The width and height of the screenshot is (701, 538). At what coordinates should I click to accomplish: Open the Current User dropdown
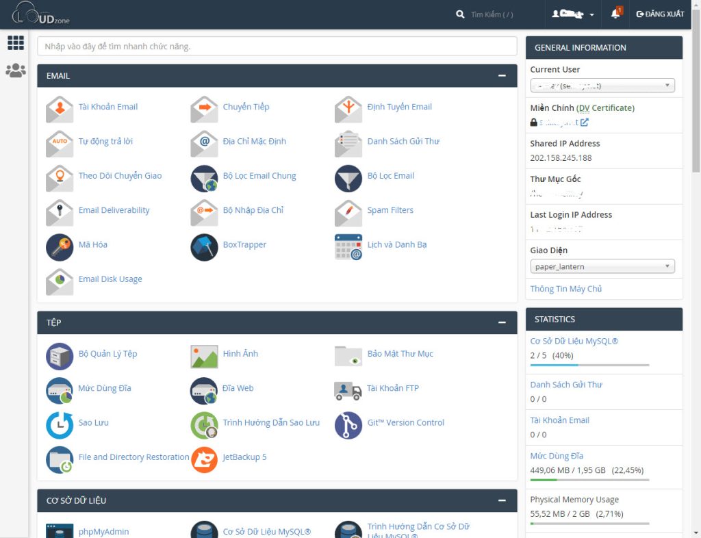click(x=602, y=86)
